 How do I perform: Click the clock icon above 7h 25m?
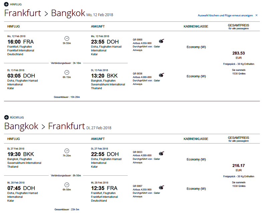pos(67,151)
